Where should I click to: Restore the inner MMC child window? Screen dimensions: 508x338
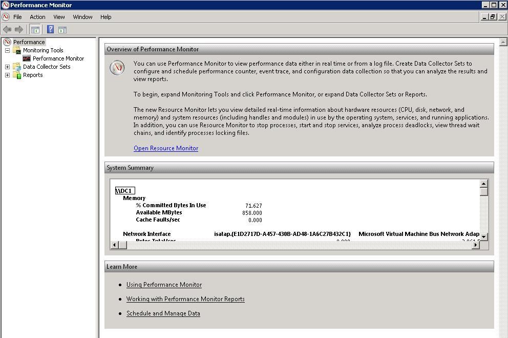(x=493, y=17)
